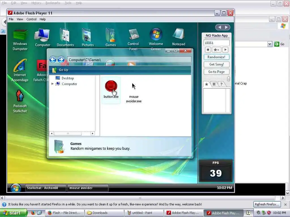Open the browser Bookmarks menu
Screen dimensions: 290x217
(53, 3)
